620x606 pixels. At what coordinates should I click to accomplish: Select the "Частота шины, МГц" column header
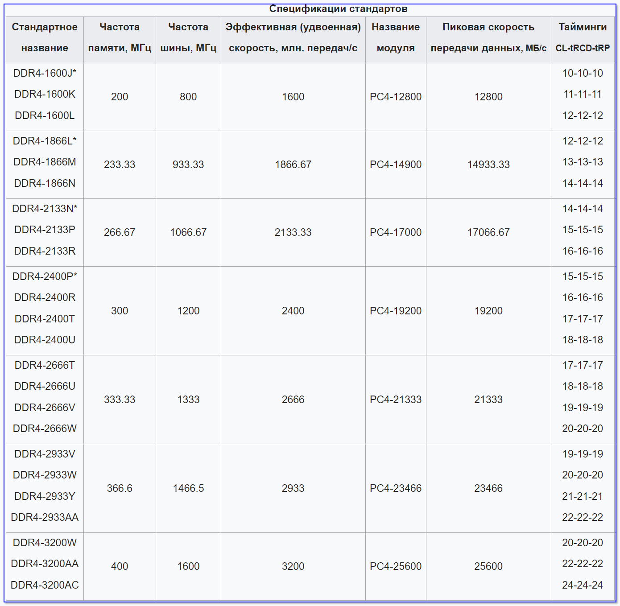[188, 37]
